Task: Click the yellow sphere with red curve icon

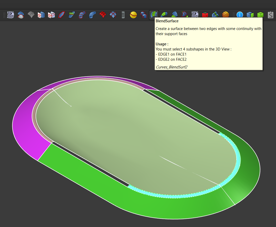Action: click(133, 15)
